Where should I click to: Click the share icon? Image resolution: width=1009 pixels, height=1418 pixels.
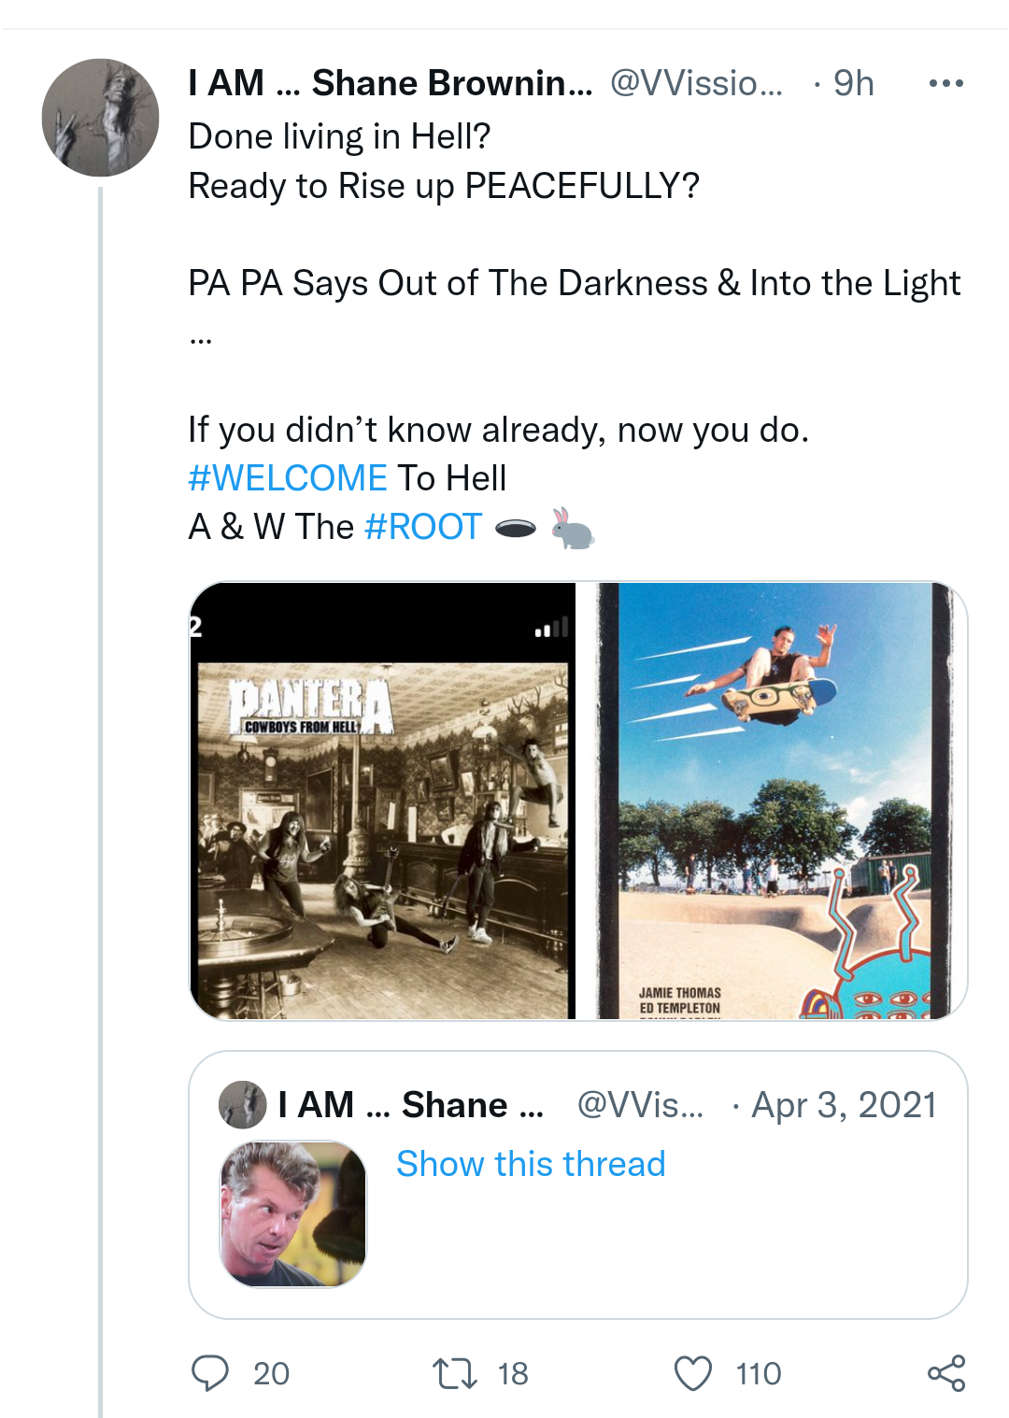coord(945,1373)
